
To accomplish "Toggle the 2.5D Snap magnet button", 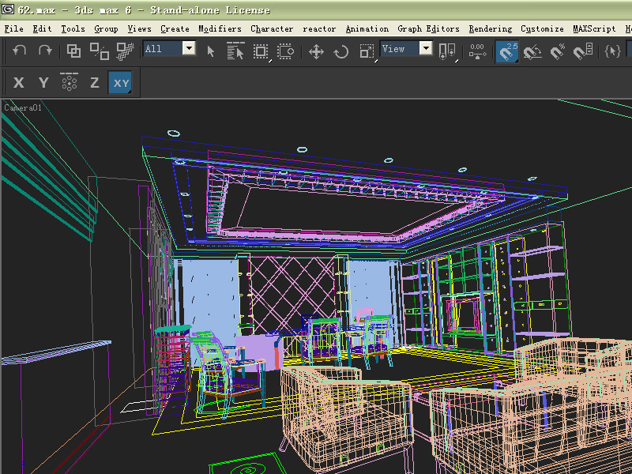I will pos(507,51).
